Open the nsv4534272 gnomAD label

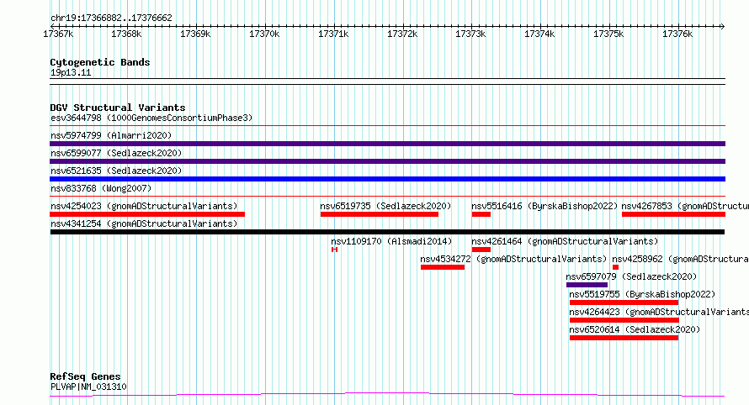coord(514,259)
